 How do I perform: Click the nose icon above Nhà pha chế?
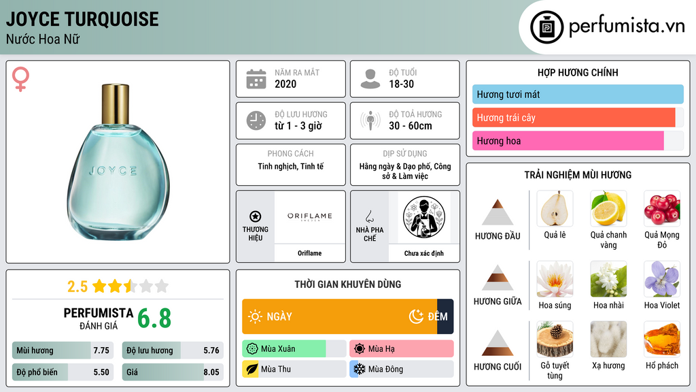[369, 216]
